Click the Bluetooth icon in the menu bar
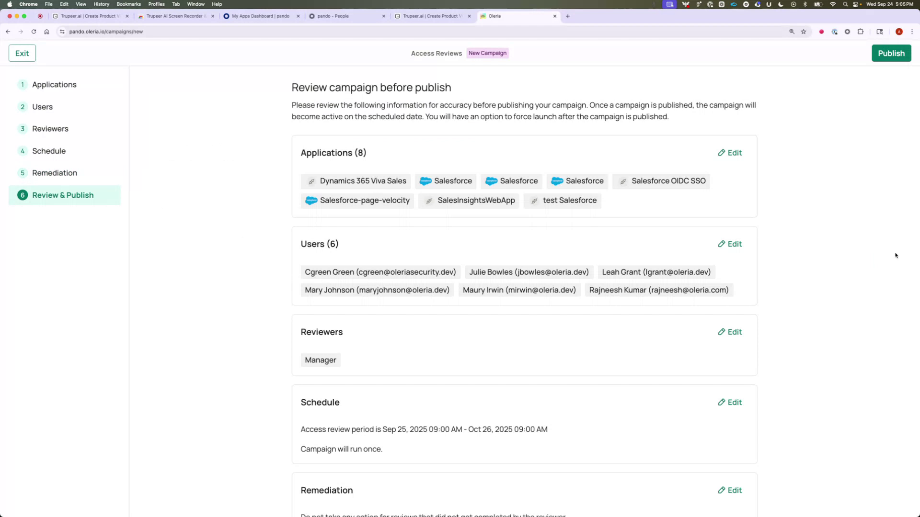This screenshot has width=920, height=517. (x=805, y=4)
